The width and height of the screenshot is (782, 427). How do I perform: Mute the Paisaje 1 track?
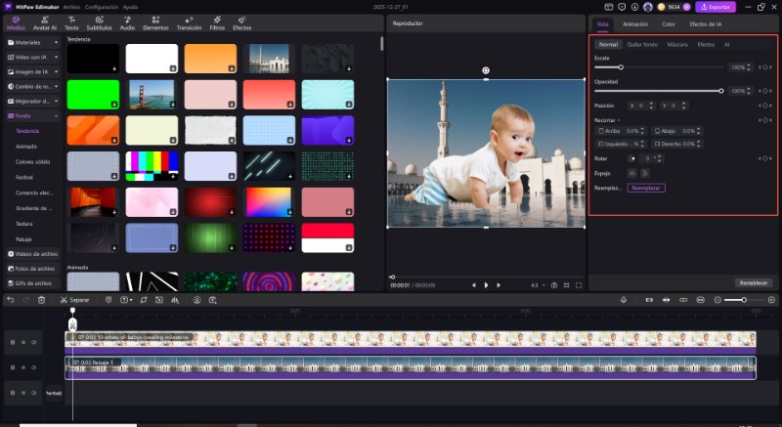coord(34,367)
